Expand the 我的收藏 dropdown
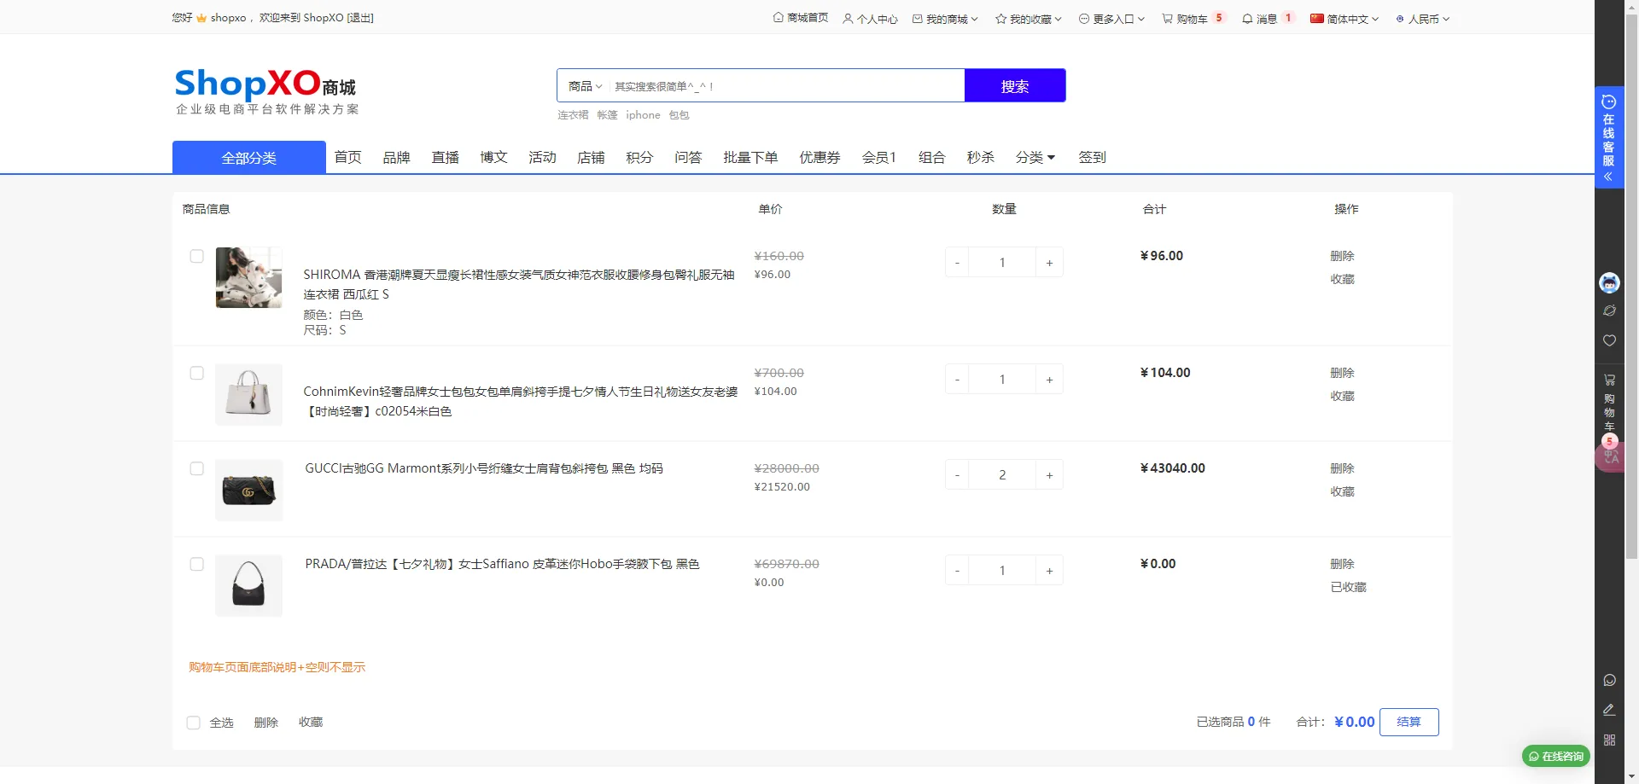Screen dimensions: 1639x784 point(1029,18)
